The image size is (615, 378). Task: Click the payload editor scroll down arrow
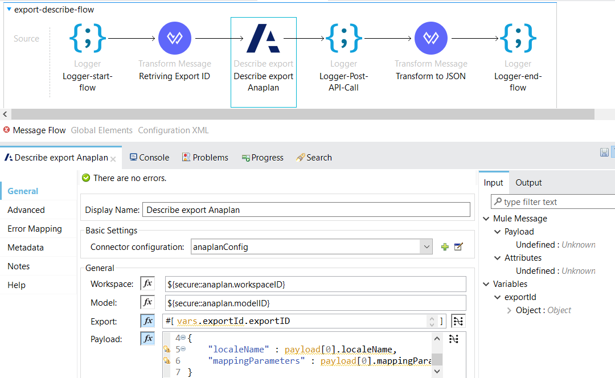(x=437, y=371)
